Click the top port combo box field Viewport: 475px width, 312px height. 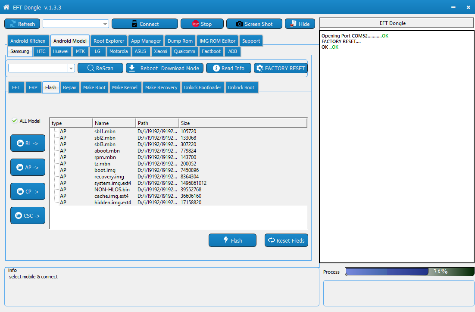click(x=72, y=24)
